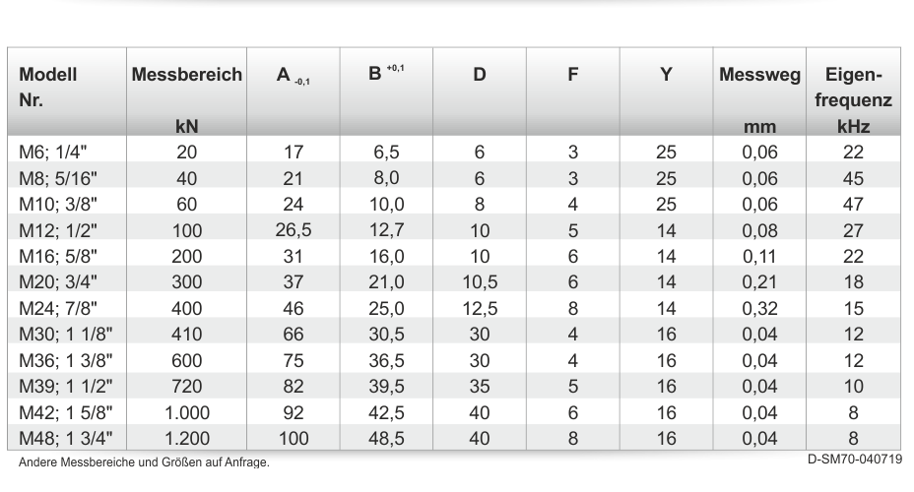Click the 1.200 Messbereich value
This screenshot has height=492, width=914.
point(186,438)
